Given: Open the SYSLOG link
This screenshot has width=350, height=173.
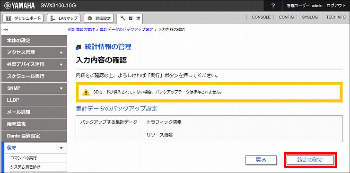Looking at the screenshot, I should (310, 17).
